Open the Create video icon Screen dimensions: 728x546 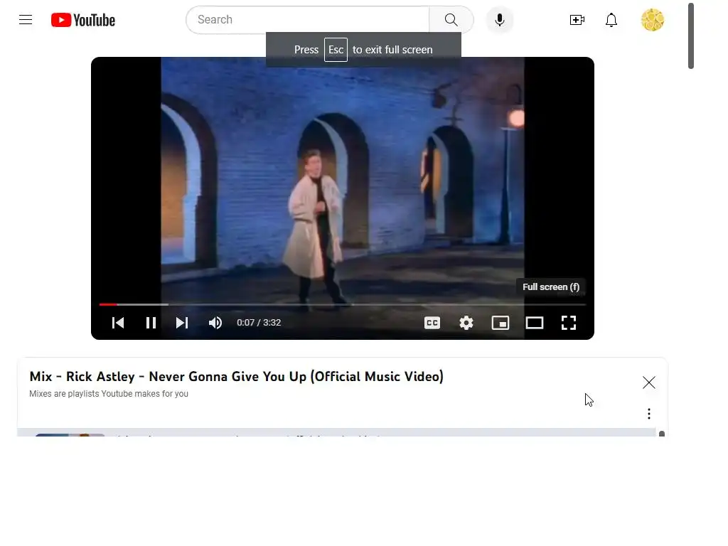[x=577, y=19]
